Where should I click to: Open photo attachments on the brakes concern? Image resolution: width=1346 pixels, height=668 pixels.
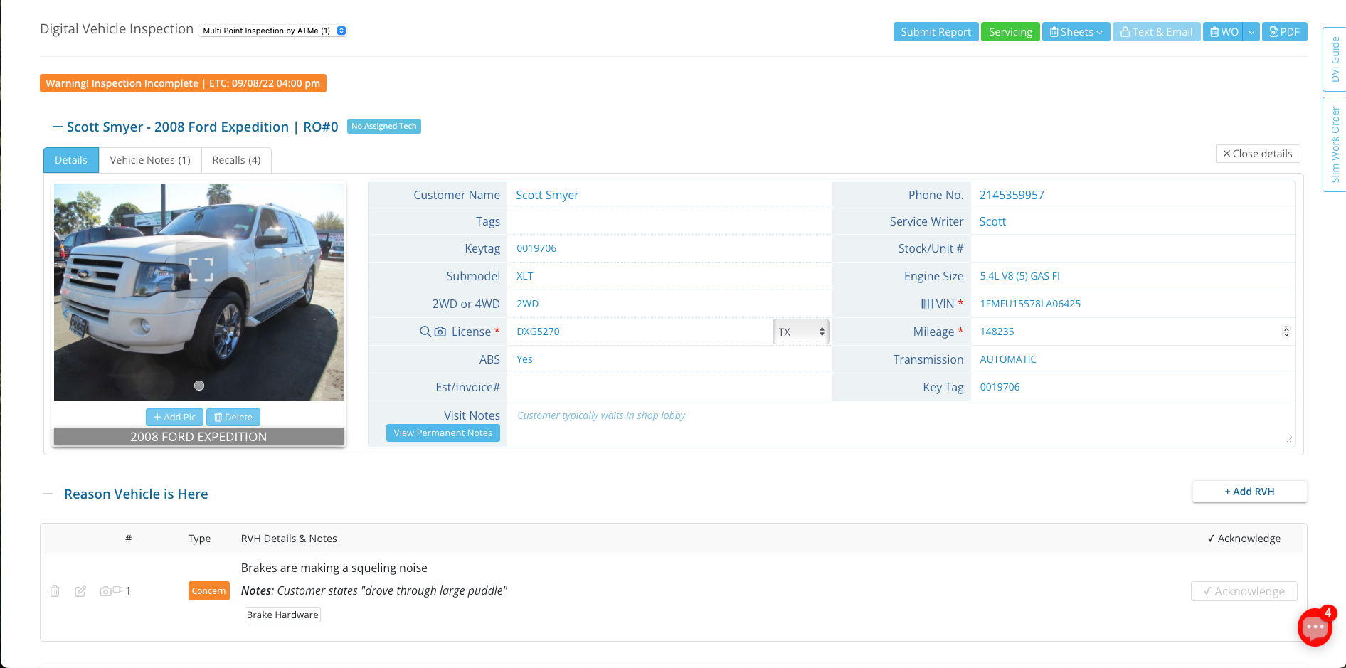(105, 591)
